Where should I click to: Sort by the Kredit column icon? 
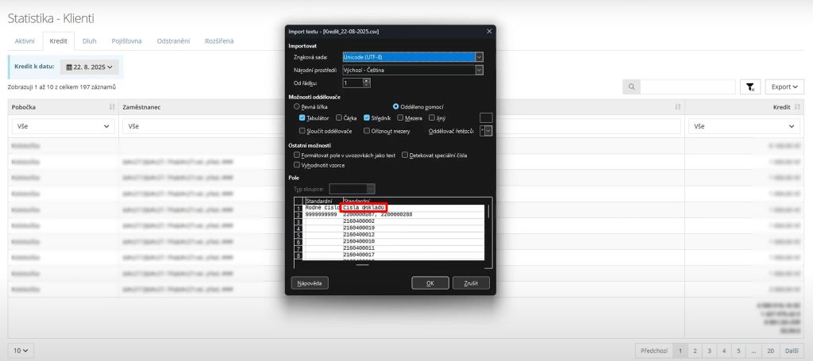(797, 107)
